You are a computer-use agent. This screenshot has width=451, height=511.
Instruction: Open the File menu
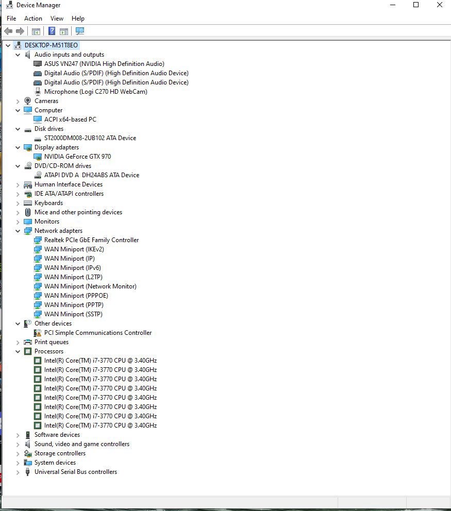pos(11,19)
